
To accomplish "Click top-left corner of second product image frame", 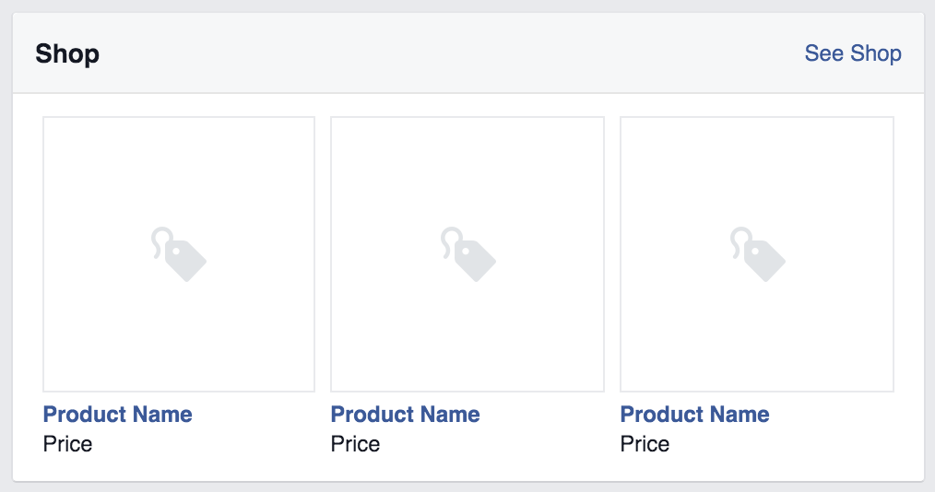I will (333, 119).
